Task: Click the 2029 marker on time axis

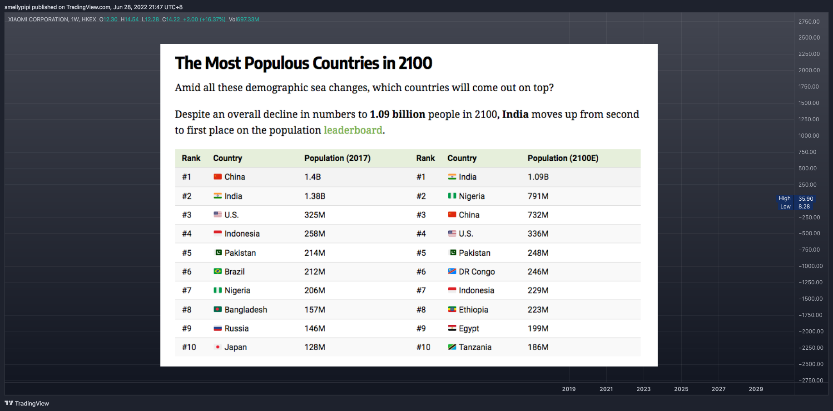Action: click(756, 389)
